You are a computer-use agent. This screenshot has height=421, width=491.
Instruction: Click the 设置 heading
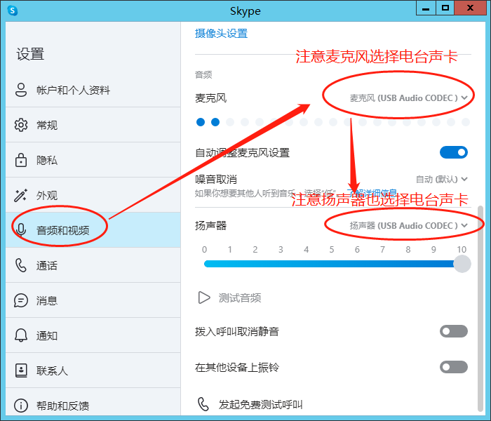coord(30,54)
